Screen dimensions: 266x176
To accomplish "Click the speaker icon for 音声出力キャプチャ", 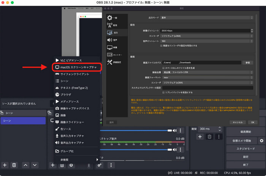I will click(x=57, y=143).
